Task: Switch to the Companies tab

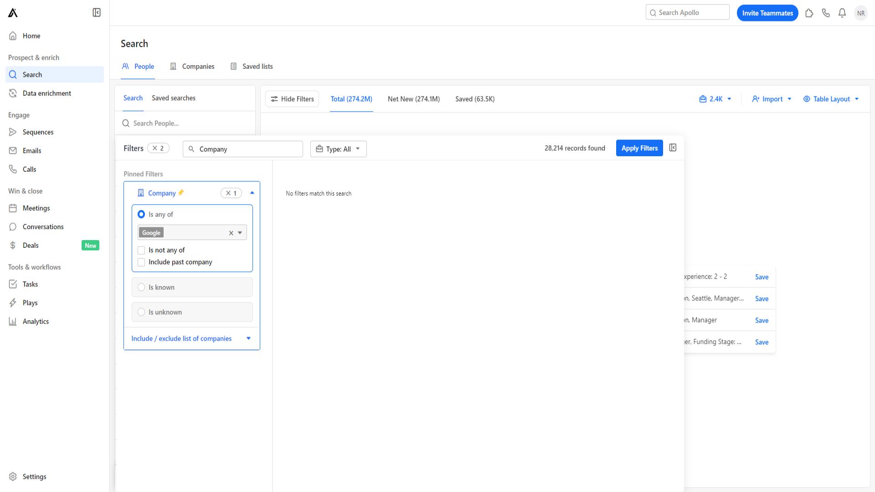Action: point(198,66)
